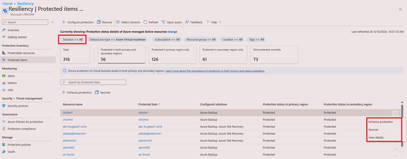Choose View details in the context menu

[376, 137]
